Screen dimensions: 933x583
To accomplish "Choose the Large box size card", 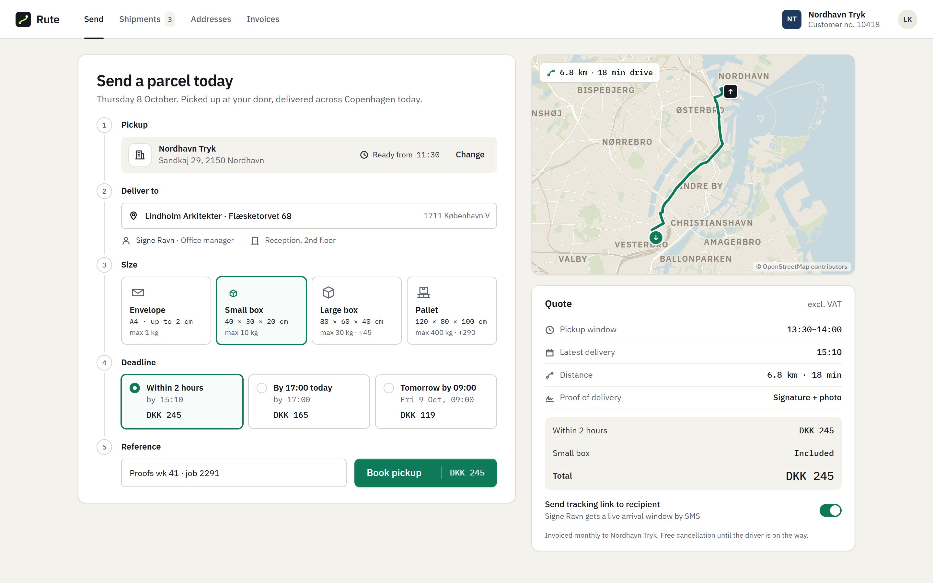I will tap(357, 310).
